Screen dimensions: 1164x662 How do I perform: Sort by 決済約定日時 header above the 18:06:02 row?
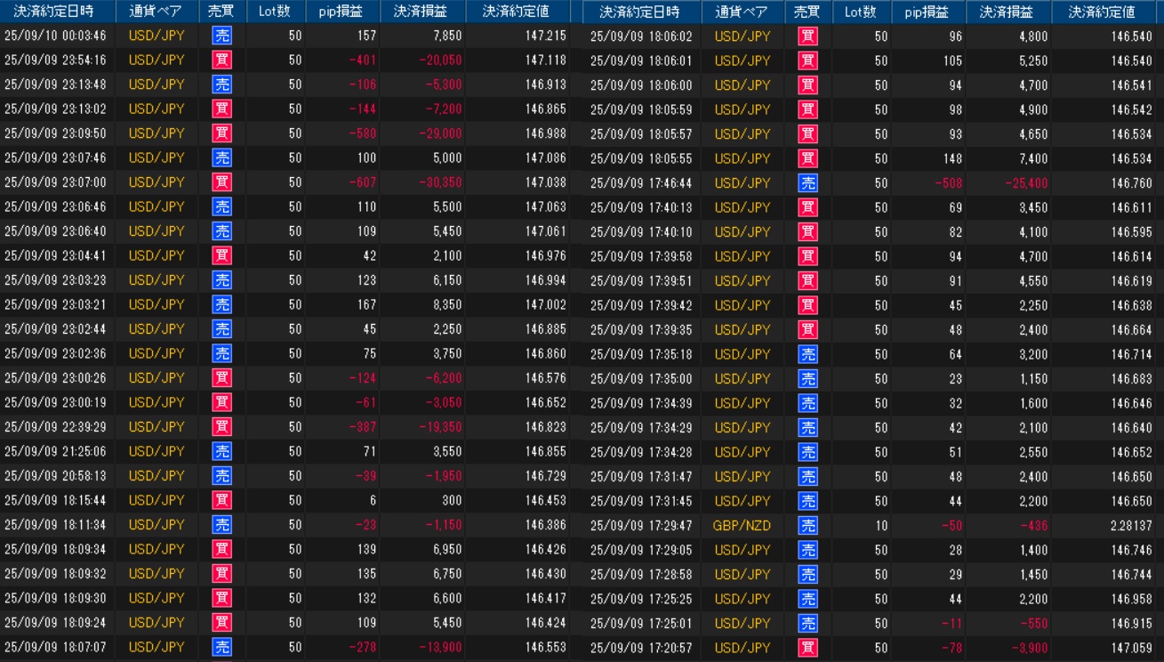click(639, 12)
